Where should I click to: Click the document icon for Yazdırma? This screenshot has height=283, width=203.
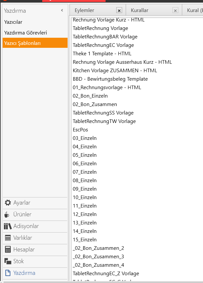(x=8, y=273)
